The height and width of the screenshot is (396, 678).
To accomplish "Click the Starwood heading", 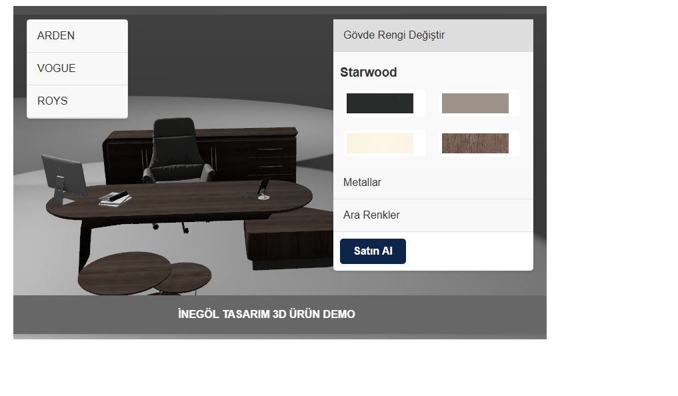I will pos(369,72).
